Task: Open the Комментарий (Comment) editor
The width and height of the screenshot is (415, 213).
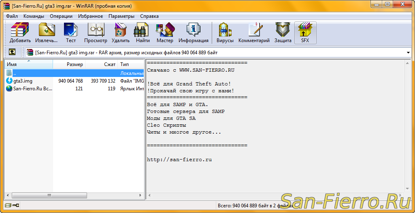Action: coord(254,32)
